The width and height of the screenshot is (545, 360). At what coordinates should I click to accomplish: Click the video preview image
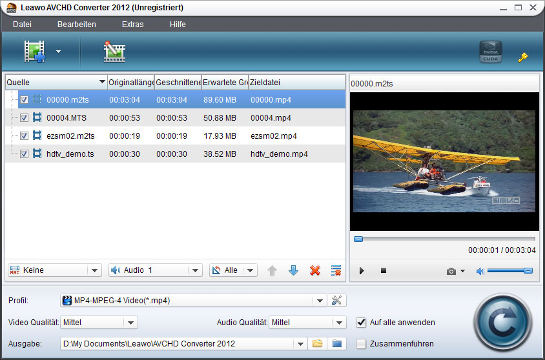pos(444,161)
